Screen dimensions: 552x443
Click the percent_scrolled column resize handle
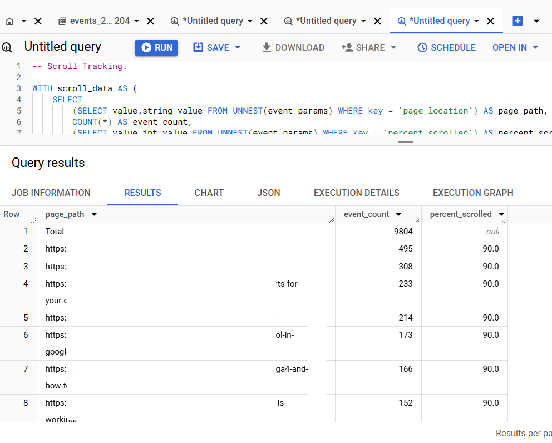(504, 220)
